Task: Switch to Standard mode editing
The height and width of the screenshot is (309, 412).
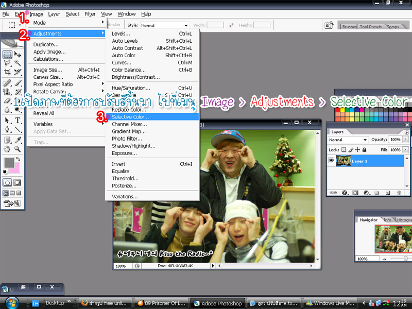Action: pyautogui.click(x=7, y=183)
